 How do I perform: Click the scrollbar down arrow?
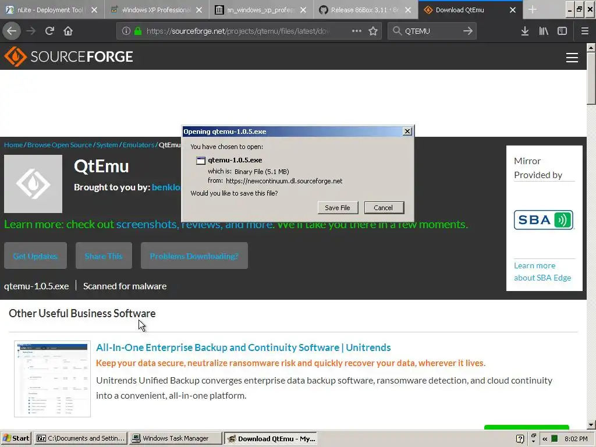click(591, 424)
